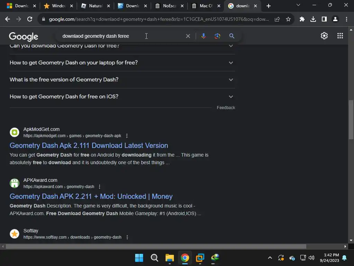354x266 pixels.
Task: Bookmark this tab with the star icon
Action: point(288,19)
